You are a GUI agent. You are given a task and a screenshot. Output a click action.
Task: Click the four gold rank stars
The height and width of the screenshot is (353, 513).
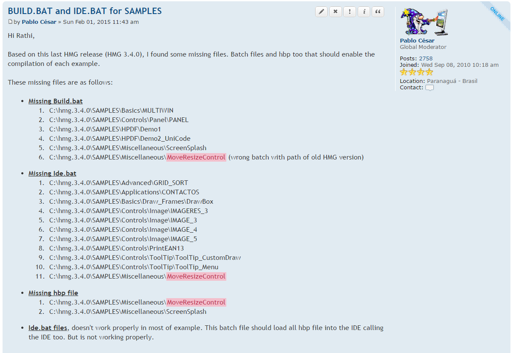(416, 72)
